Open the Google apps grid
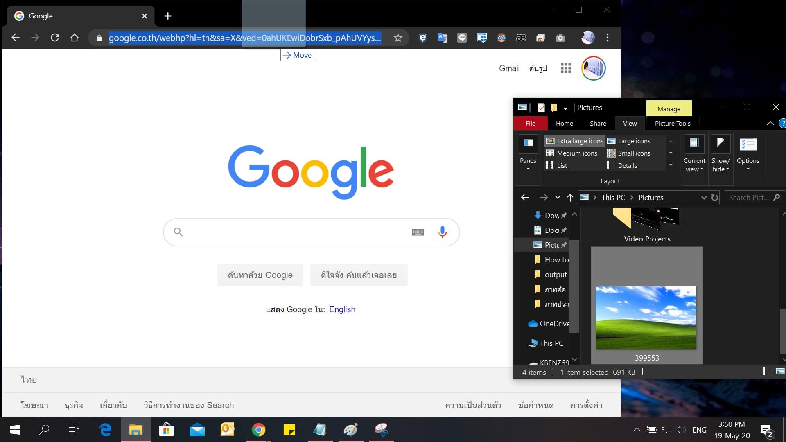Image resolution: width=786 pixels, height=442 pixels. pyautogui.click(x=565, y=68)
